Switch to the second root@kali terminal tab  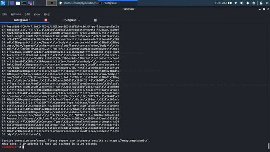point(71,20)
